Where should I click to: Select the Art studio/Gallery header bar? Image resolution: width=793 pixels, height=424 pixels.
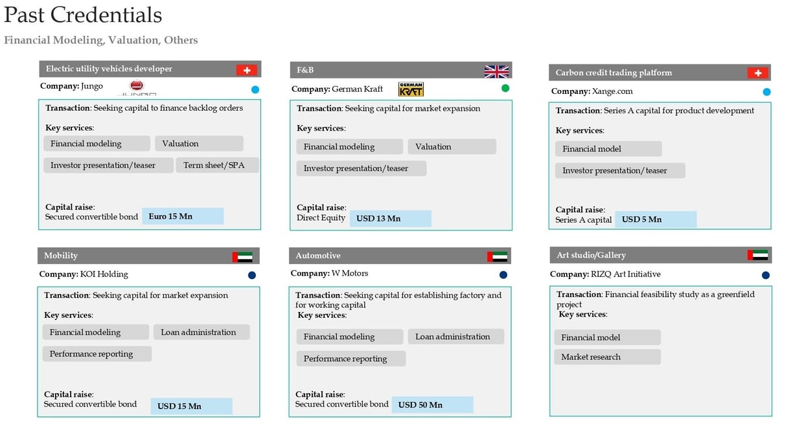pos(660,255)
